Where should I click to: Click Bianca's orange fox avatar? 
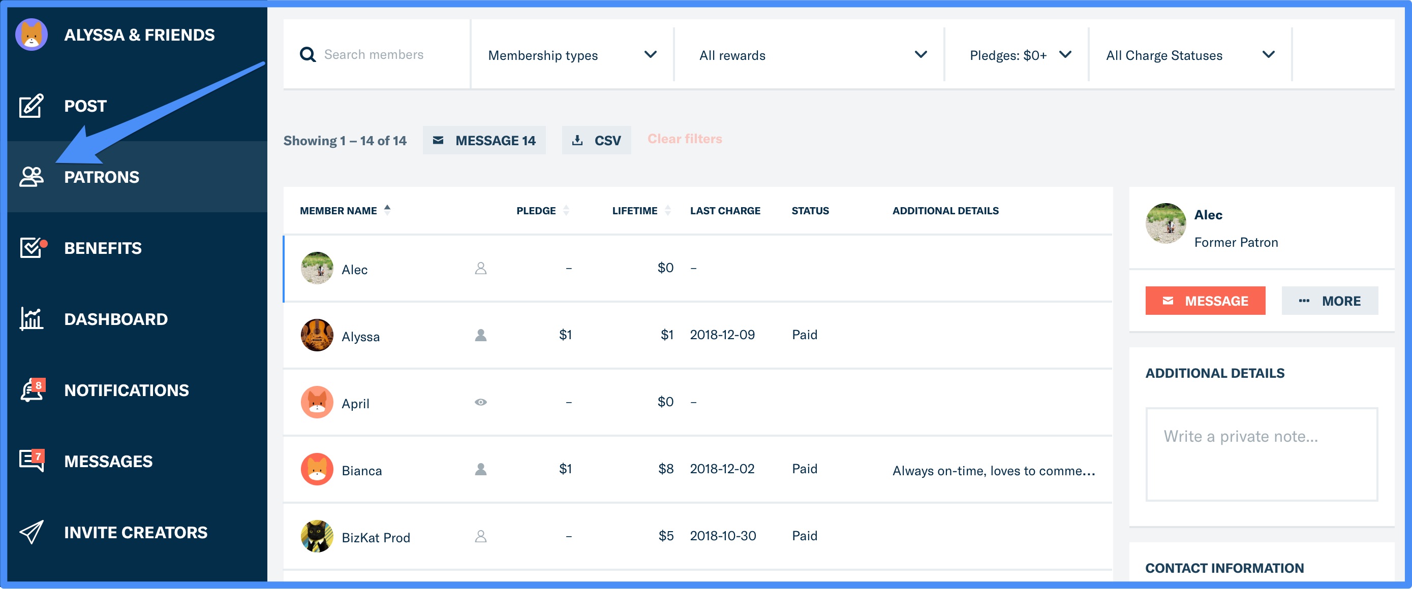pos(317,469)
